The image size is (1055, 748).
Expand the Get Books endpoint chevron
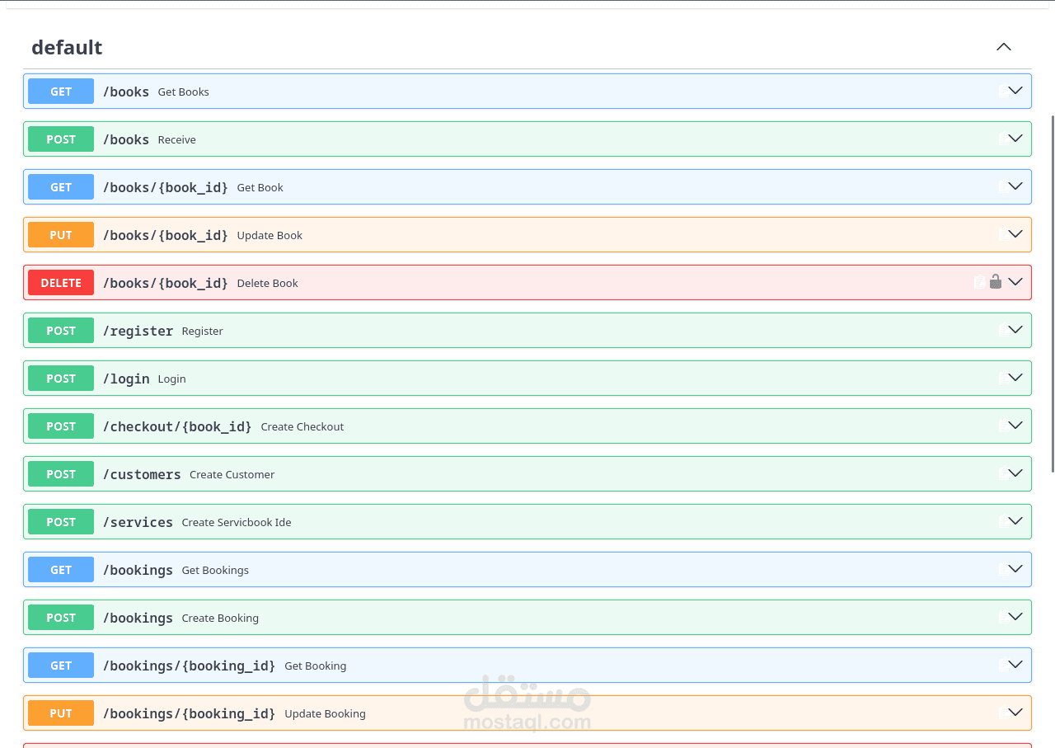click(1015, 91)
